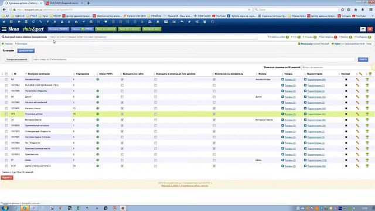The height and width of the screenshot is (211, 375).
Task: Expand Подкатегории plus icon for Кузовные детали
Action: (x=305, y=114)
